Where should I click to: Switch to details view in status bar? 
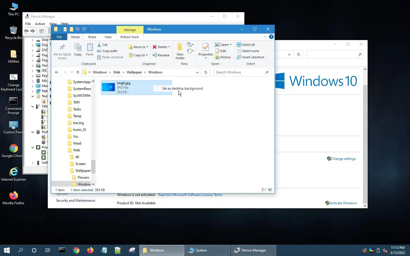(264, 190)
